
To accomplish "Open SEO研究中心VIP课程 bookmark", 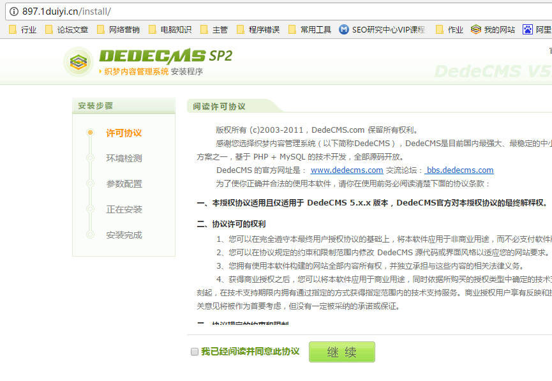I will 382,29.
